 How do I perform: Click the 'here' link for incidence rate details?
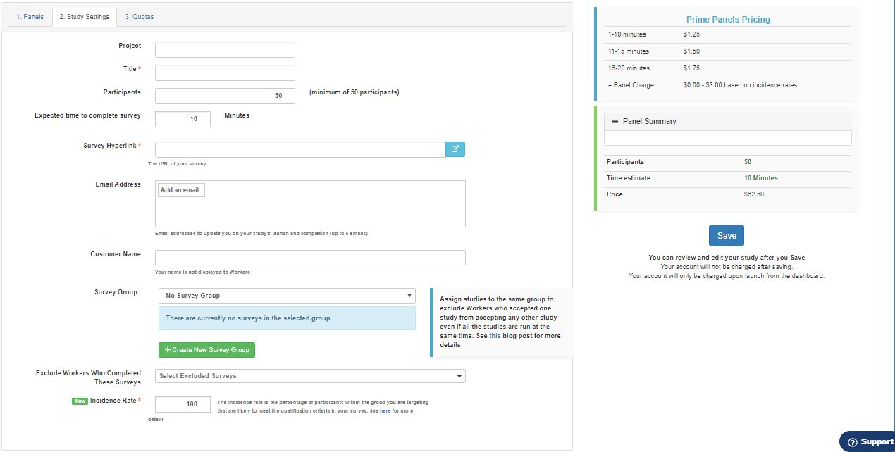[384, 410]
